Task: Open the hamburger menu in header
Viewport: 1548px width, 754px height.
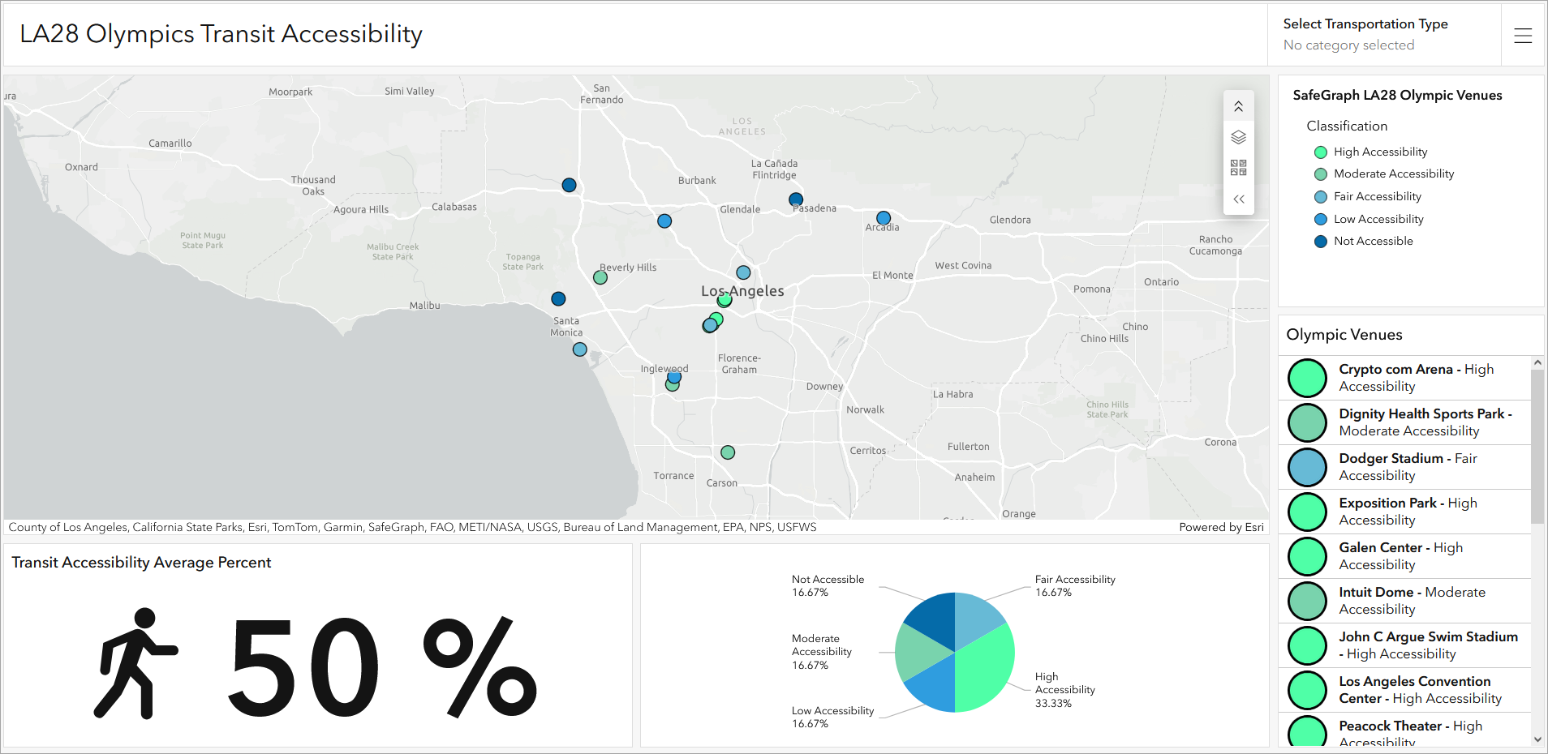Action: 1523,36
